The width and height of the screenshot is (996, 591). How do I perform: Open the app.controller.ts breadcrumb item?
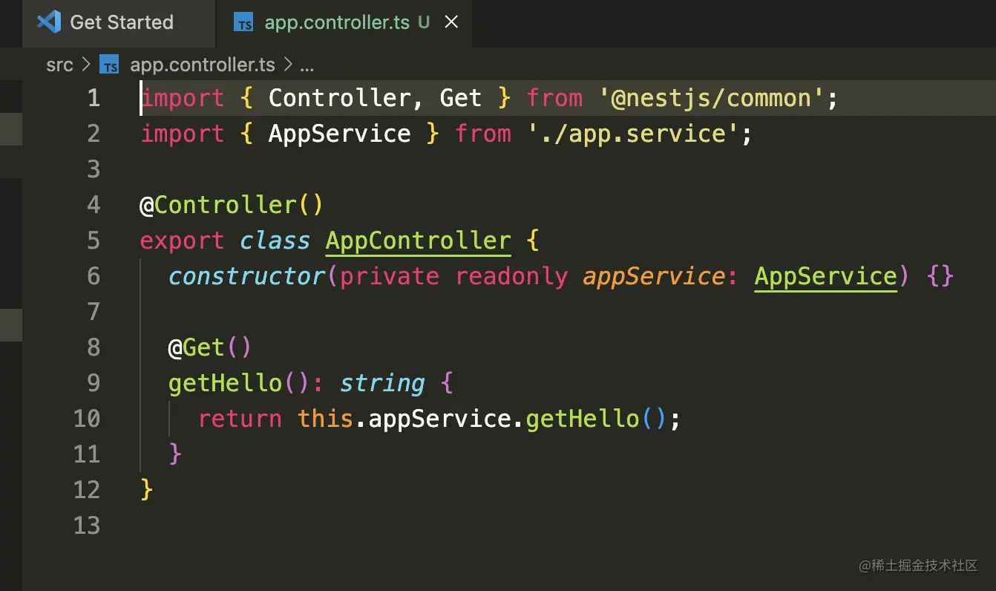coord(203,65)
